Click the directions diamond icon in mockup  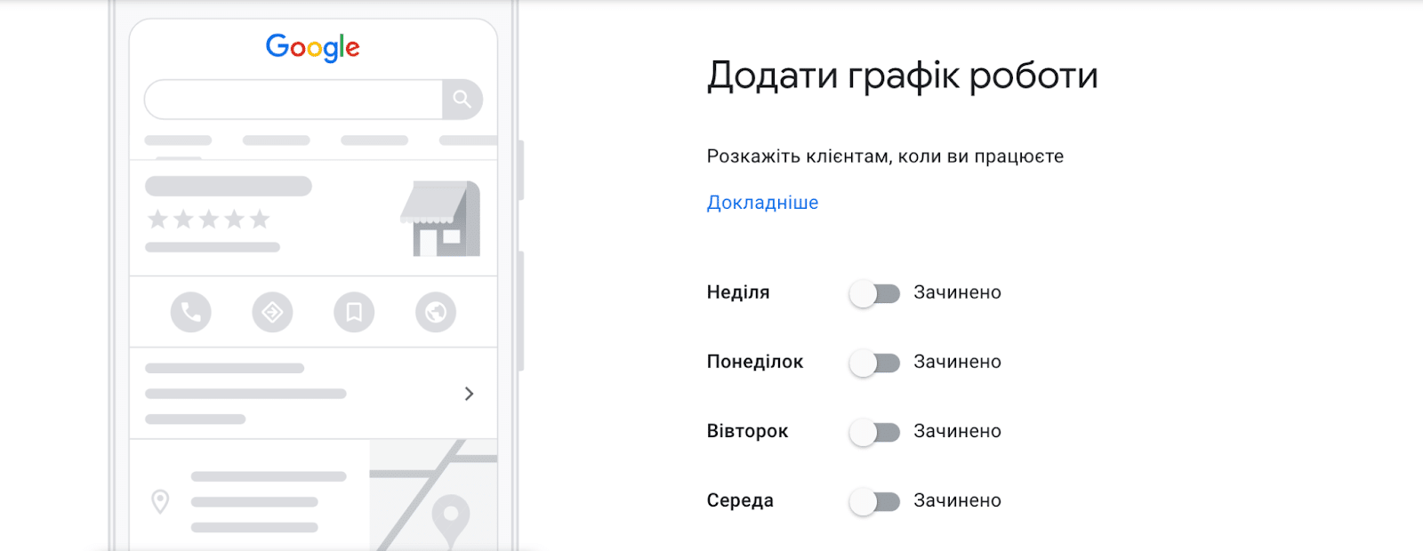coord(272,312)
